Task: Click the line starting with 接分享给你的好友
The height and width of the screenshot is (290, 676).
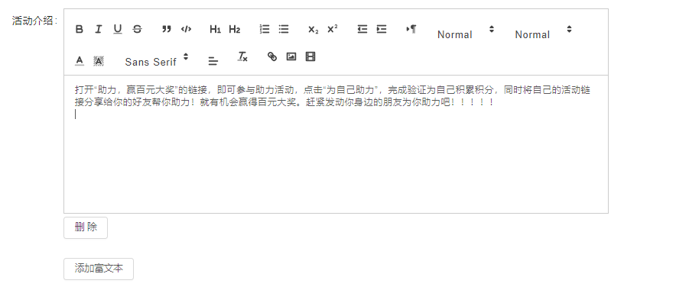Action: pyautogui.click(x=284, y=102)
